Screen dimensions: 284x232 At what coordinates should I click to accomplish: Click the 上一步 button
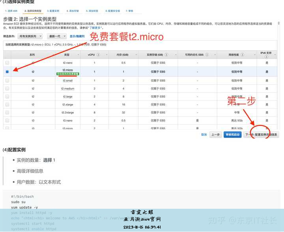point(215,135)
